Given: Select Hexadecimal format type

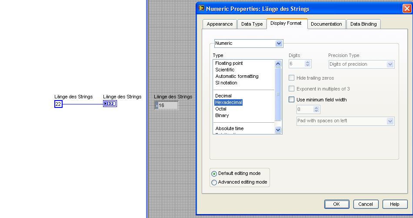Looking at the screenshot, I should pyautogui.click(x=228, y=102).
